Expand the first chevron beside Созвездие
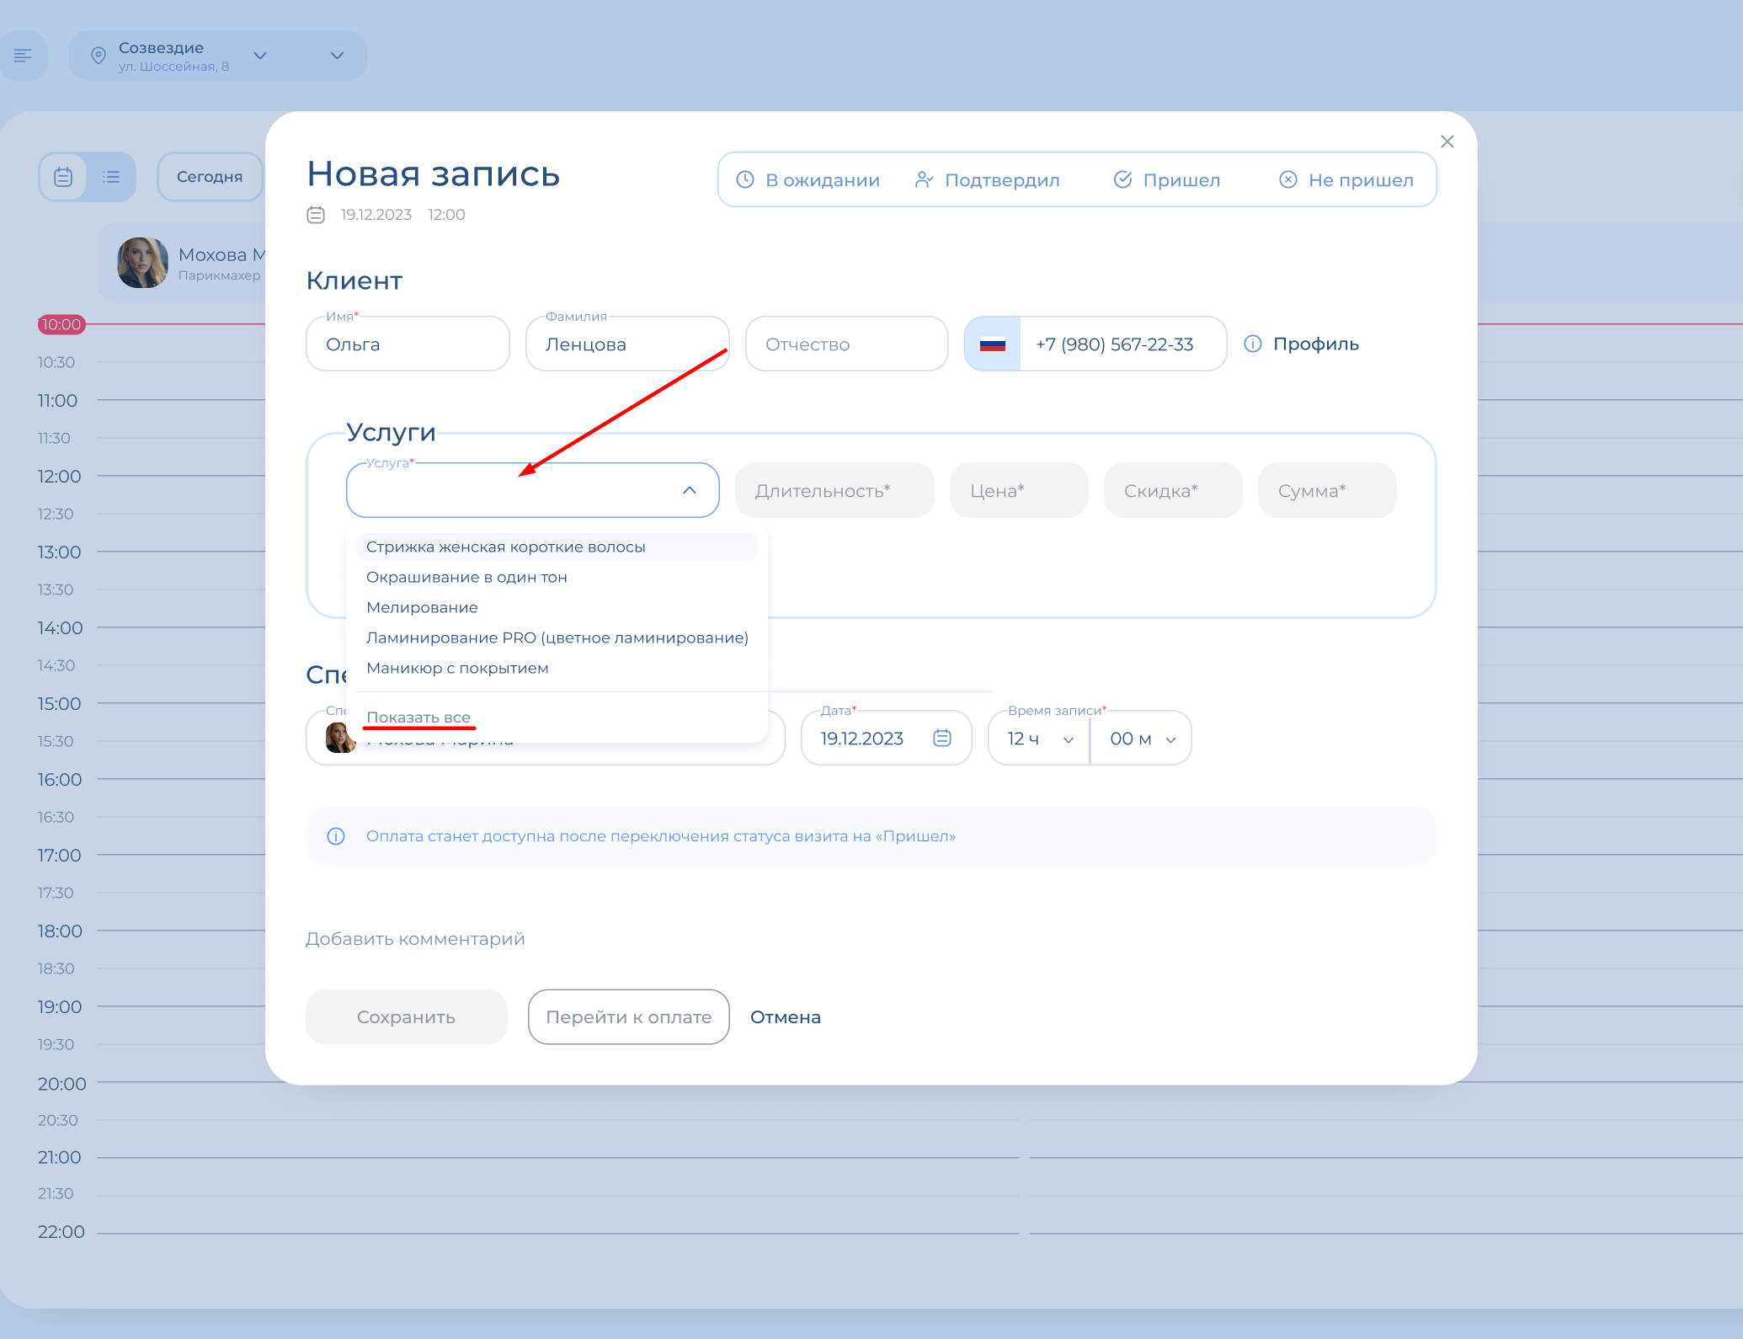 tap(260, 56)
